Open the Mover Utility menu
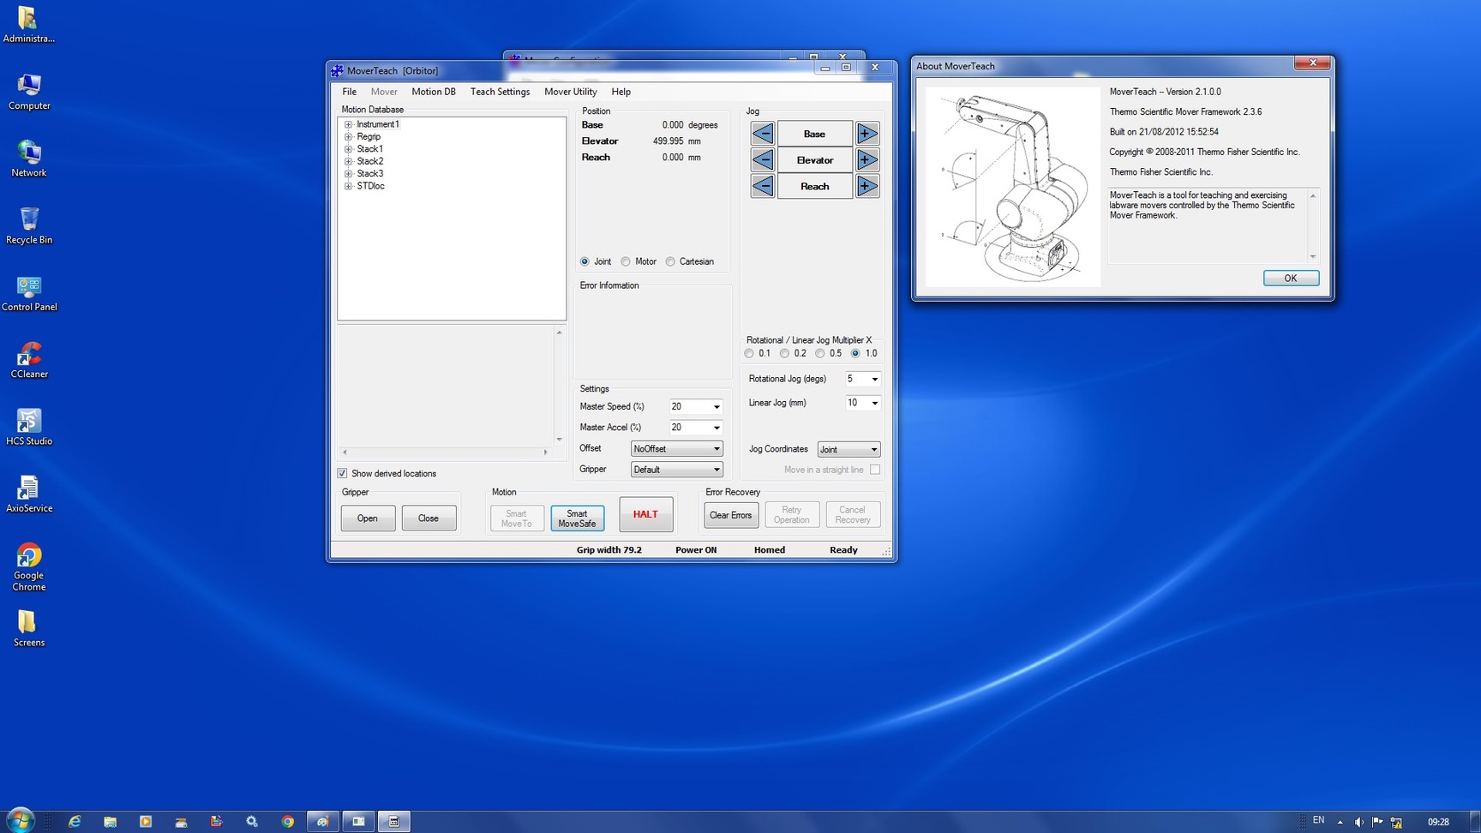The width and height of the screenshot is (1481, 833). (x=570, y=92)
